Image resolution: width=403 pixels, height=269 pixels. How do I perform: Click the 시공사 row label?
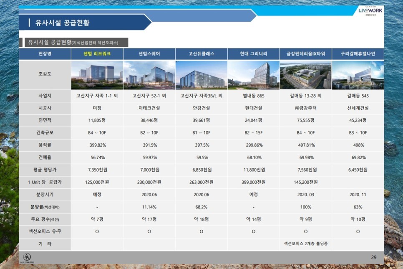click(x=45, y=108)
